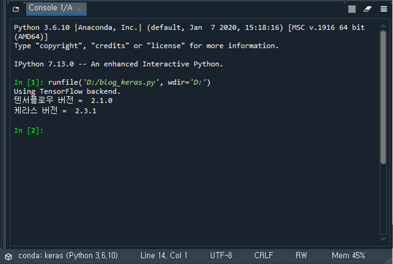Click the CRLF line ending indicator

(x=263, y=255)
